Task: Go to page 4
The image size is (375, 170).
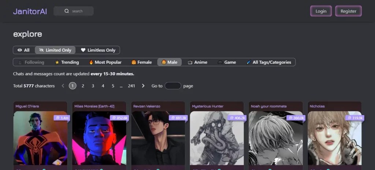Action: (103, 86)
